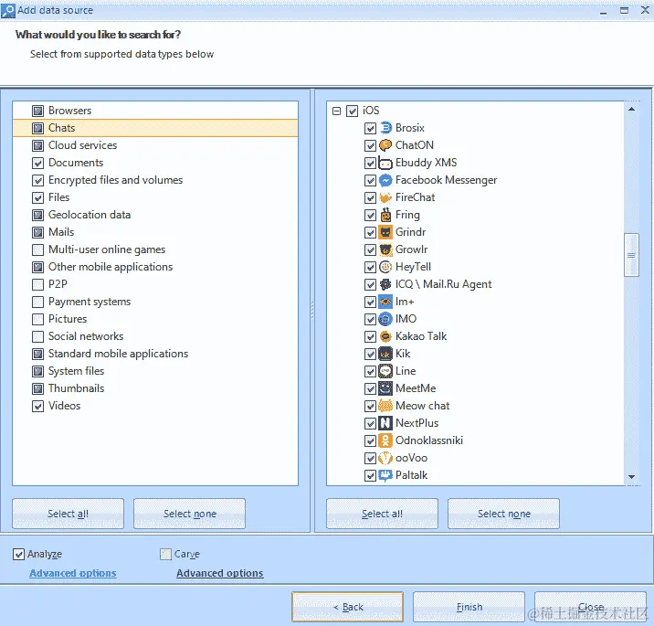This screenshot has width=654, height=626.
Task: Click the ICQ \ Mail.Ru Agent icon
Action: (385, 284)
